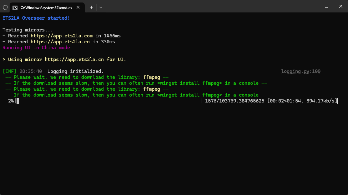Click the 'Running UI in China mode' line
Viewport: 348px width, 195px height.
tap(36, 48)
